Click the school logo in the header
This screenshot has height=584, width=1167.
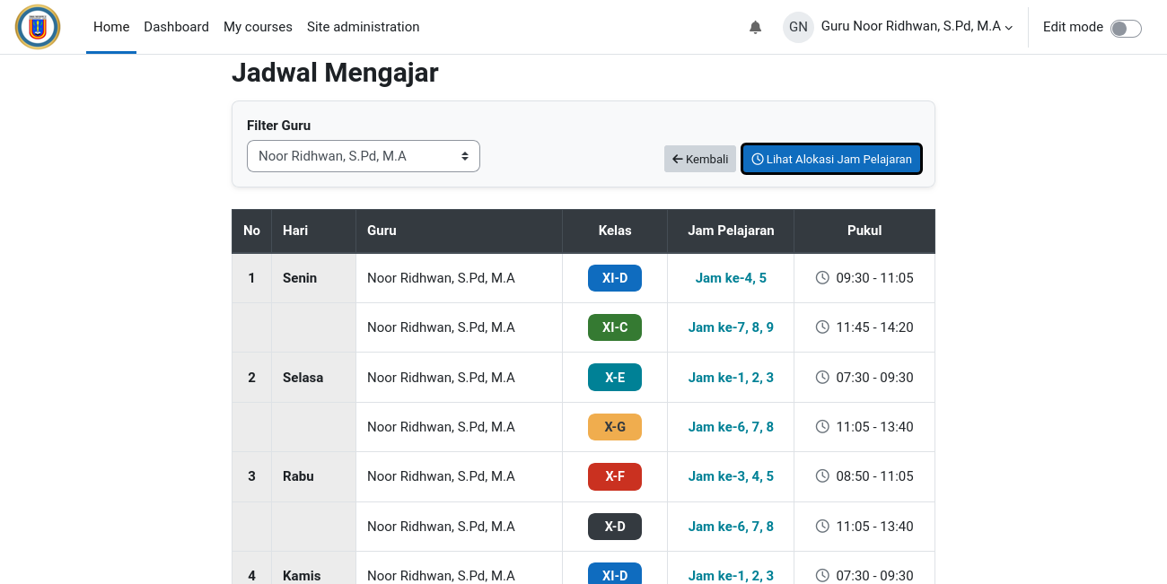point(38,27)
